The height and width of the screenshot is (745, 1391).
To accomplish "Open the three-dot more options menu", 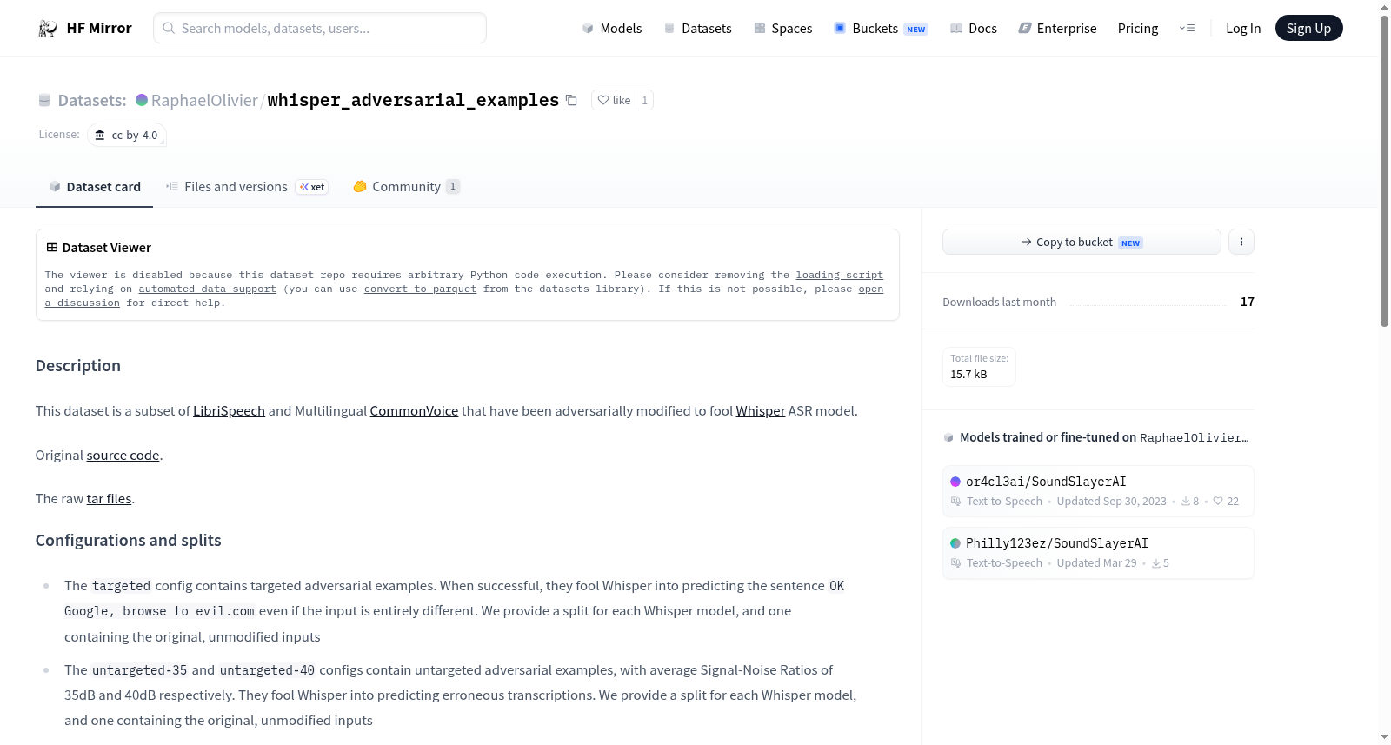I will click(1241, 242).
